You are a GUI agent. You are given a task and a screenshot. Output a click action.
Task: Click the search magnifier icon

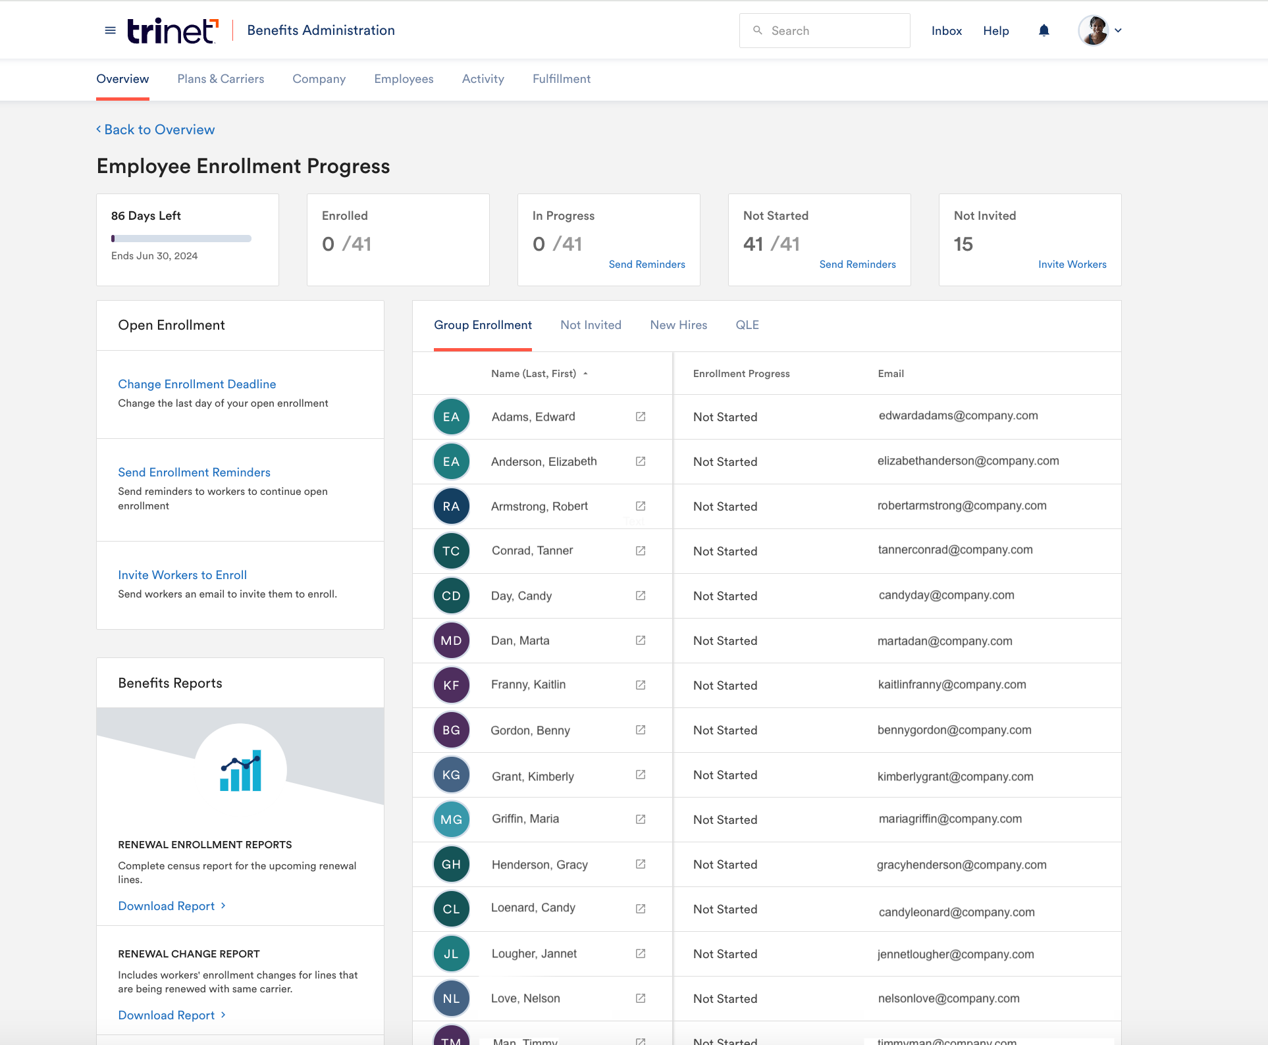(x=757, y=30)
